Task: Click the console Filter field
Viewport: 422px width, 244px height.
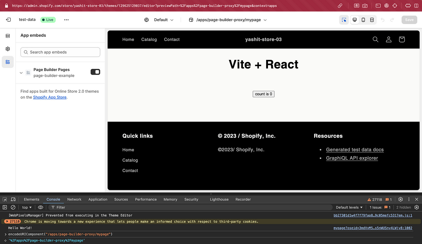Action: coord(190,207)
